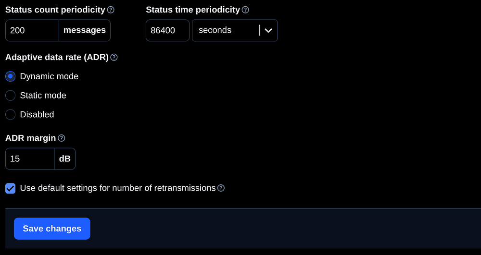The width and height of the screenshot is (481, 255).
Task: Uncheck default settings for retransmissions checkbox
Action: pos(11,188)
